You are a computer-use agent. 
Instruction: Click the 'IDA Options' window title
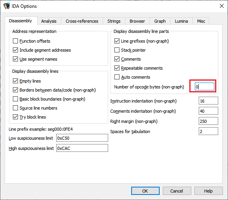pos(24,6)
